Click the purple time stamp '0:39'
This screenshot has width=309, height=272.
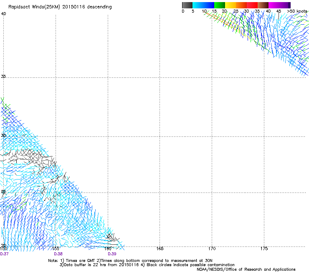tap(112, 254)
